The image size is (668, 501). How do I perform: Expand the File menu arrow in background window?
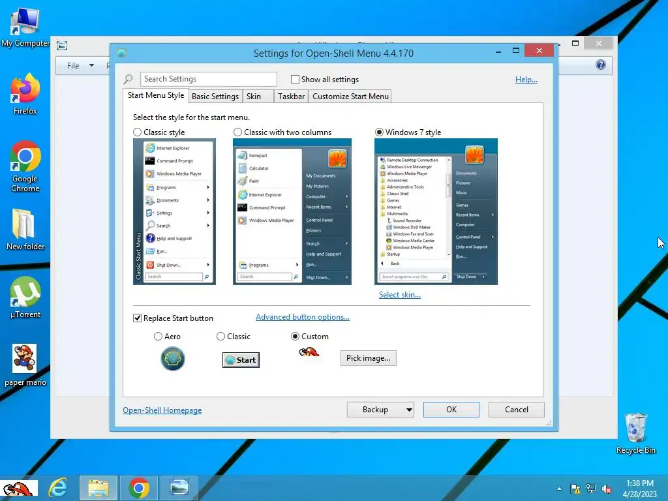(x=91, y=66)
